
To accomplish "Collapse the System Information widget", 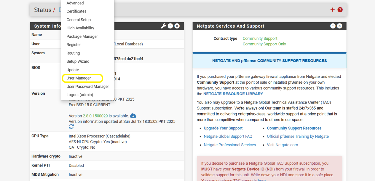I will (170, 26).
